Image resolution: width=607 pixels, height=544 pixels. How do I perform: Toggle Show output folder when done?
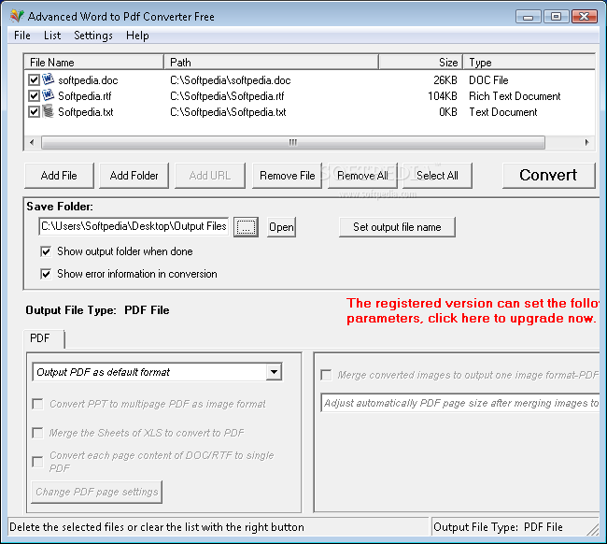click(47, 251)
